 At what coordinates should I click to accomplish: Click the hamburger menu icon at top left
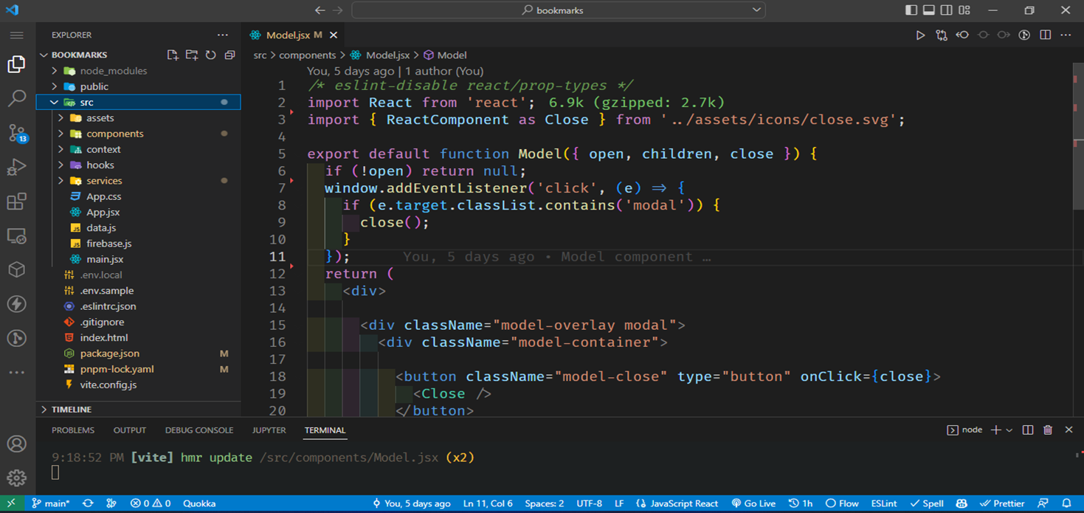(16, 35)
